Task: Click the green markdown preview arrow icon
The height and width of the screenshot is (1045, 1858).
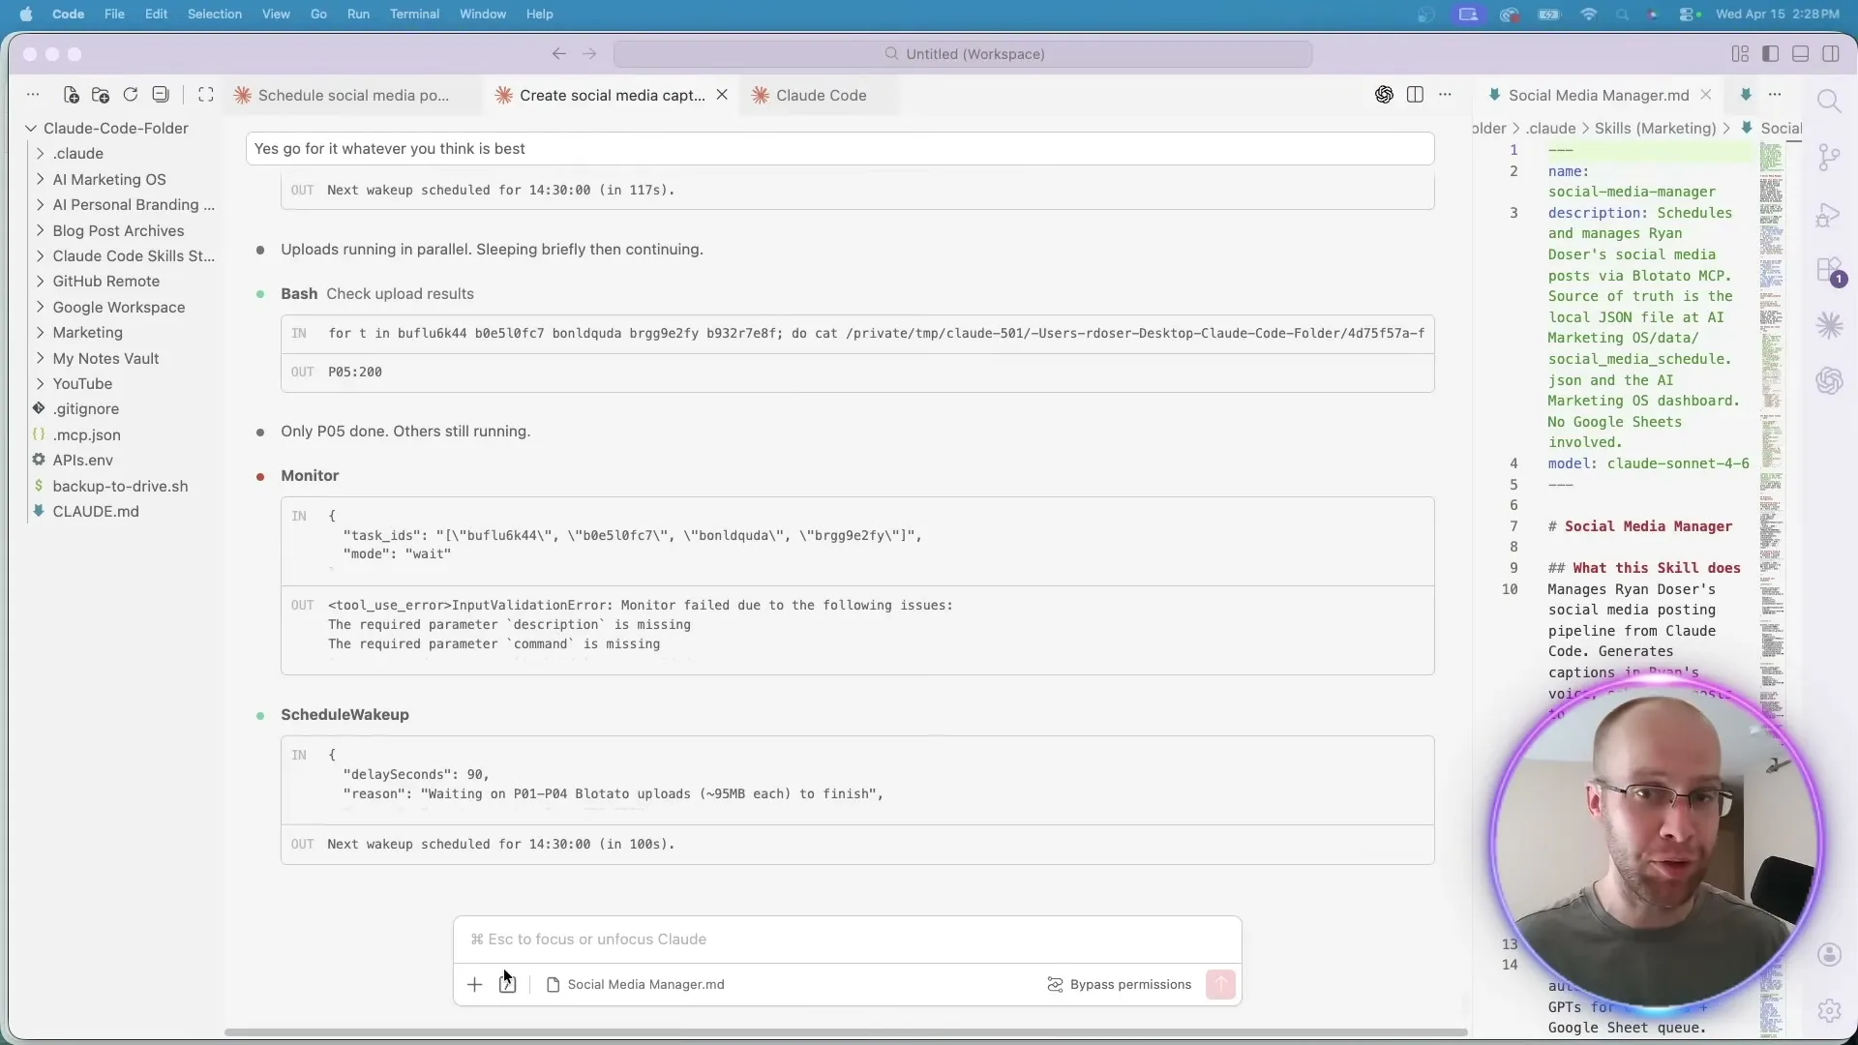Action: (1746, 95)
